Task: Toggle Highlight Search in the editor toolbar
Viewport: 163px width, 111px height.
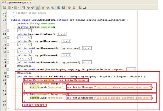Action: pyautogui.click(x=37, y=8)
